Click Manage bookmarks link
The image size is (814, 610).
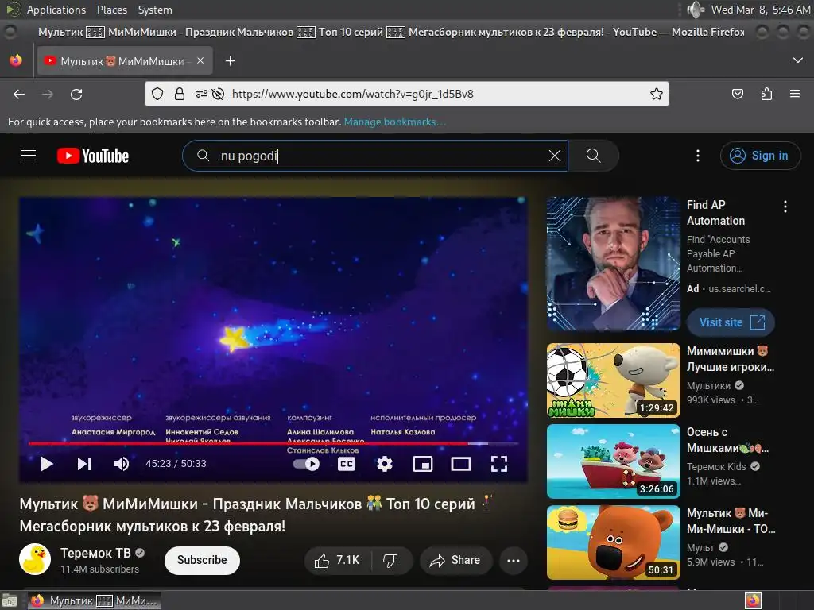(x=394, y=122)
